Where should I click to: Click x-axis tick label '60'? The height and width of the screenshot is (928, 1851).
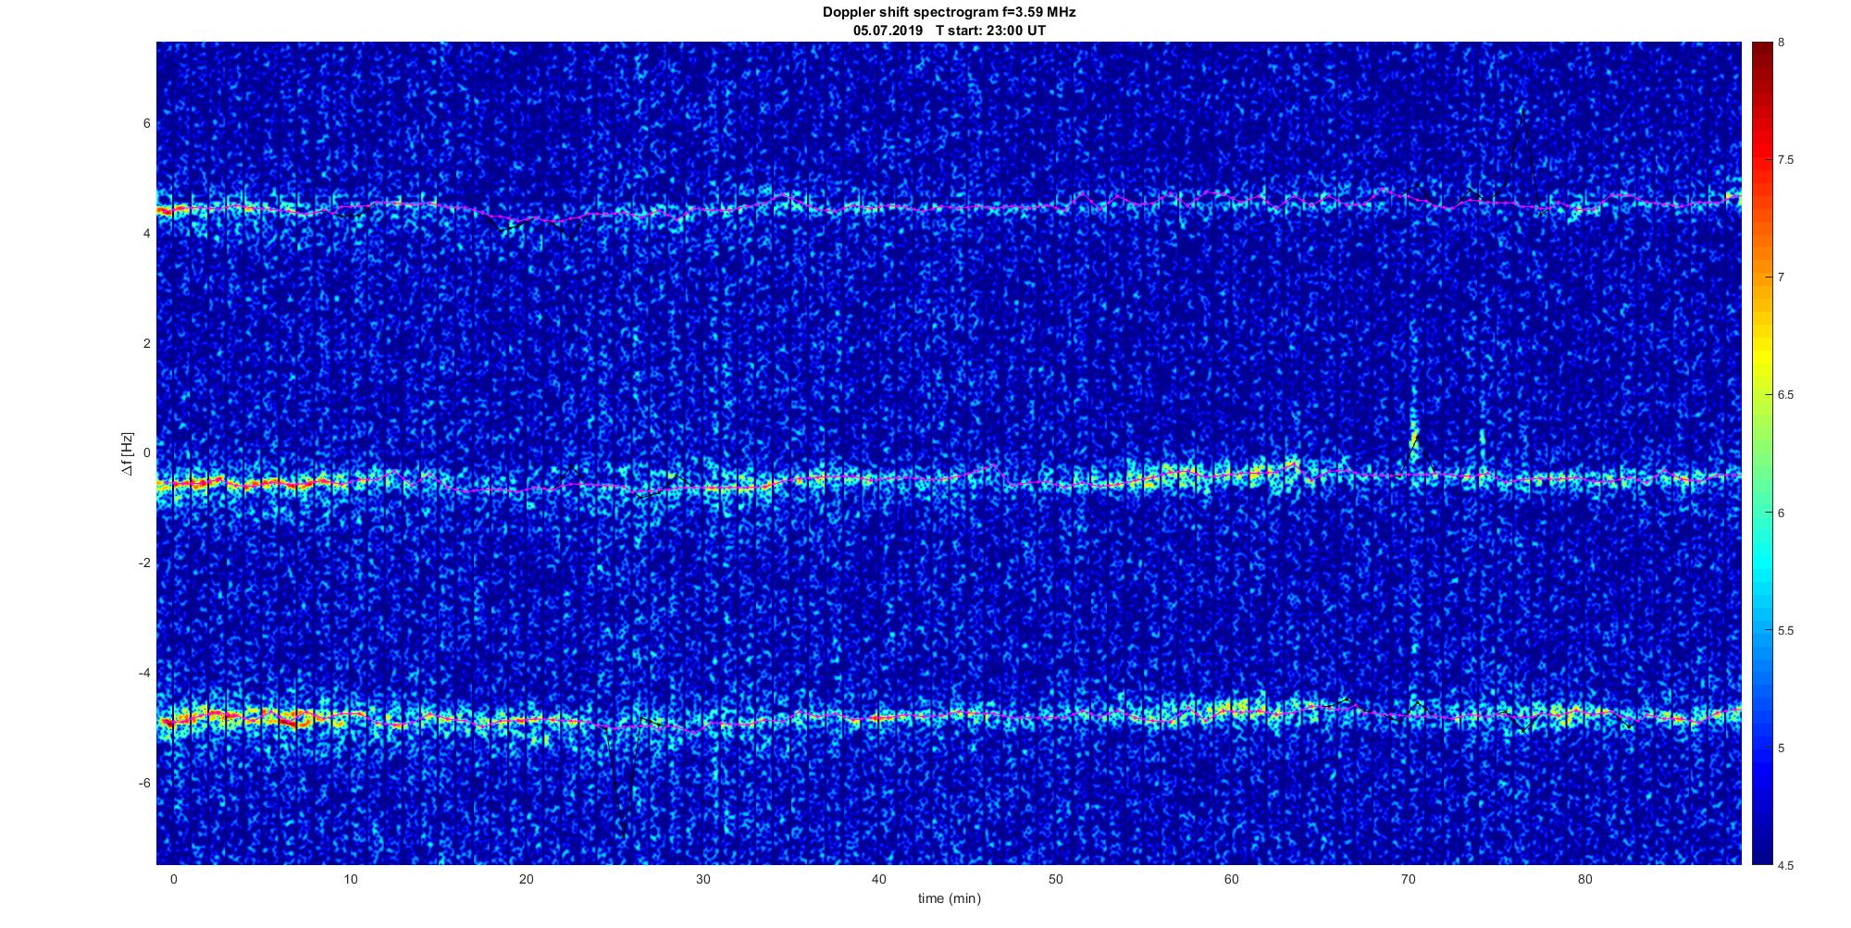1231,879
